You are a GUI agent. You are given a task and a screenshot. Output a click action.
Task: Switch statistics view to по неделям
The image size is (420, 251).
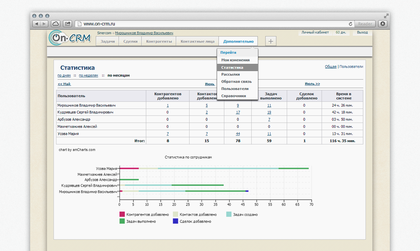[88, 75]
